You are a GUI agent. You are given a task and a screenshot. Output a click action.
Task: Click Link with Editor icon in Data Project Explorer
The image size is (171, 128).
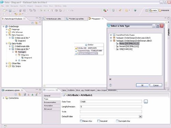[x=36, y=23]
